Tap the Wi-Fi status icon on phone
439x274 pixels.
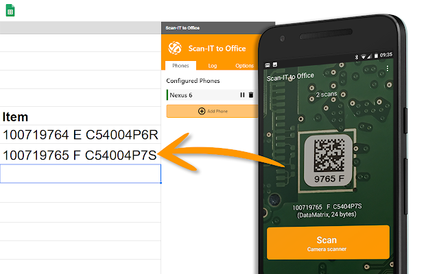363,57
